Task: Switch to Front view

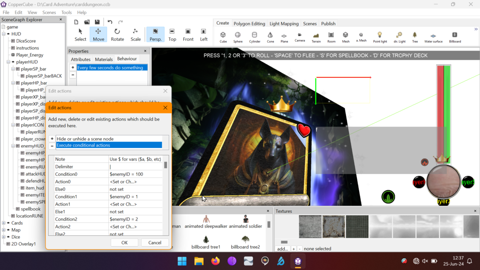Action: [188, 35]
